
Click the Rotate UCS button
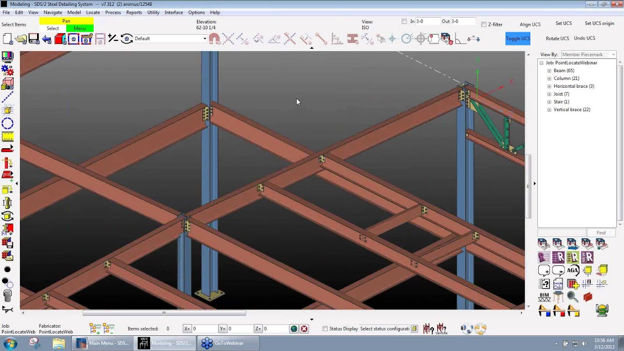pos(557,39)
